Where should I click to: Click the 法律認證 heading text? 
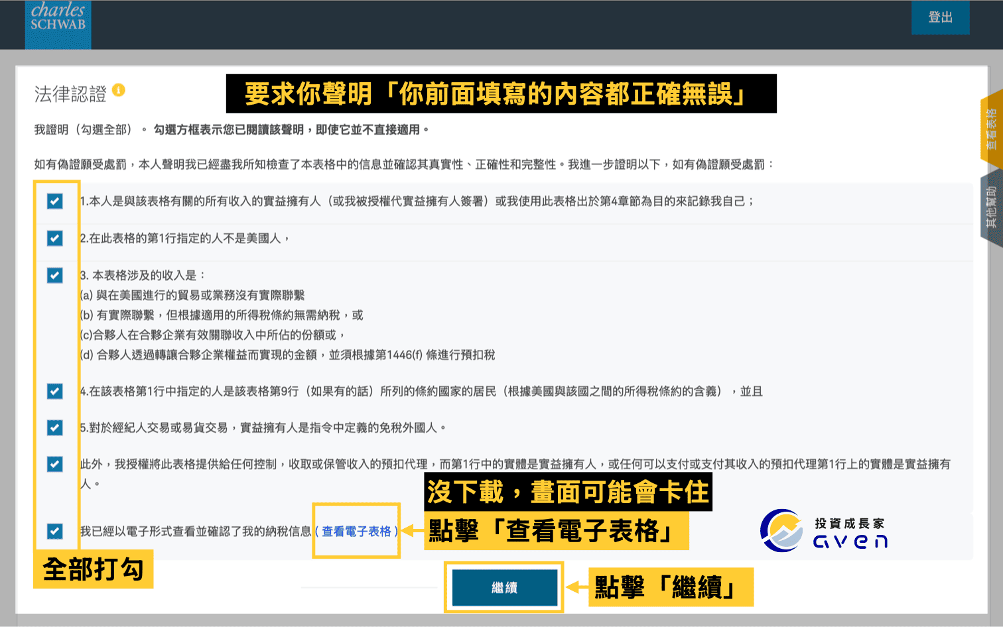coord(70,94)
